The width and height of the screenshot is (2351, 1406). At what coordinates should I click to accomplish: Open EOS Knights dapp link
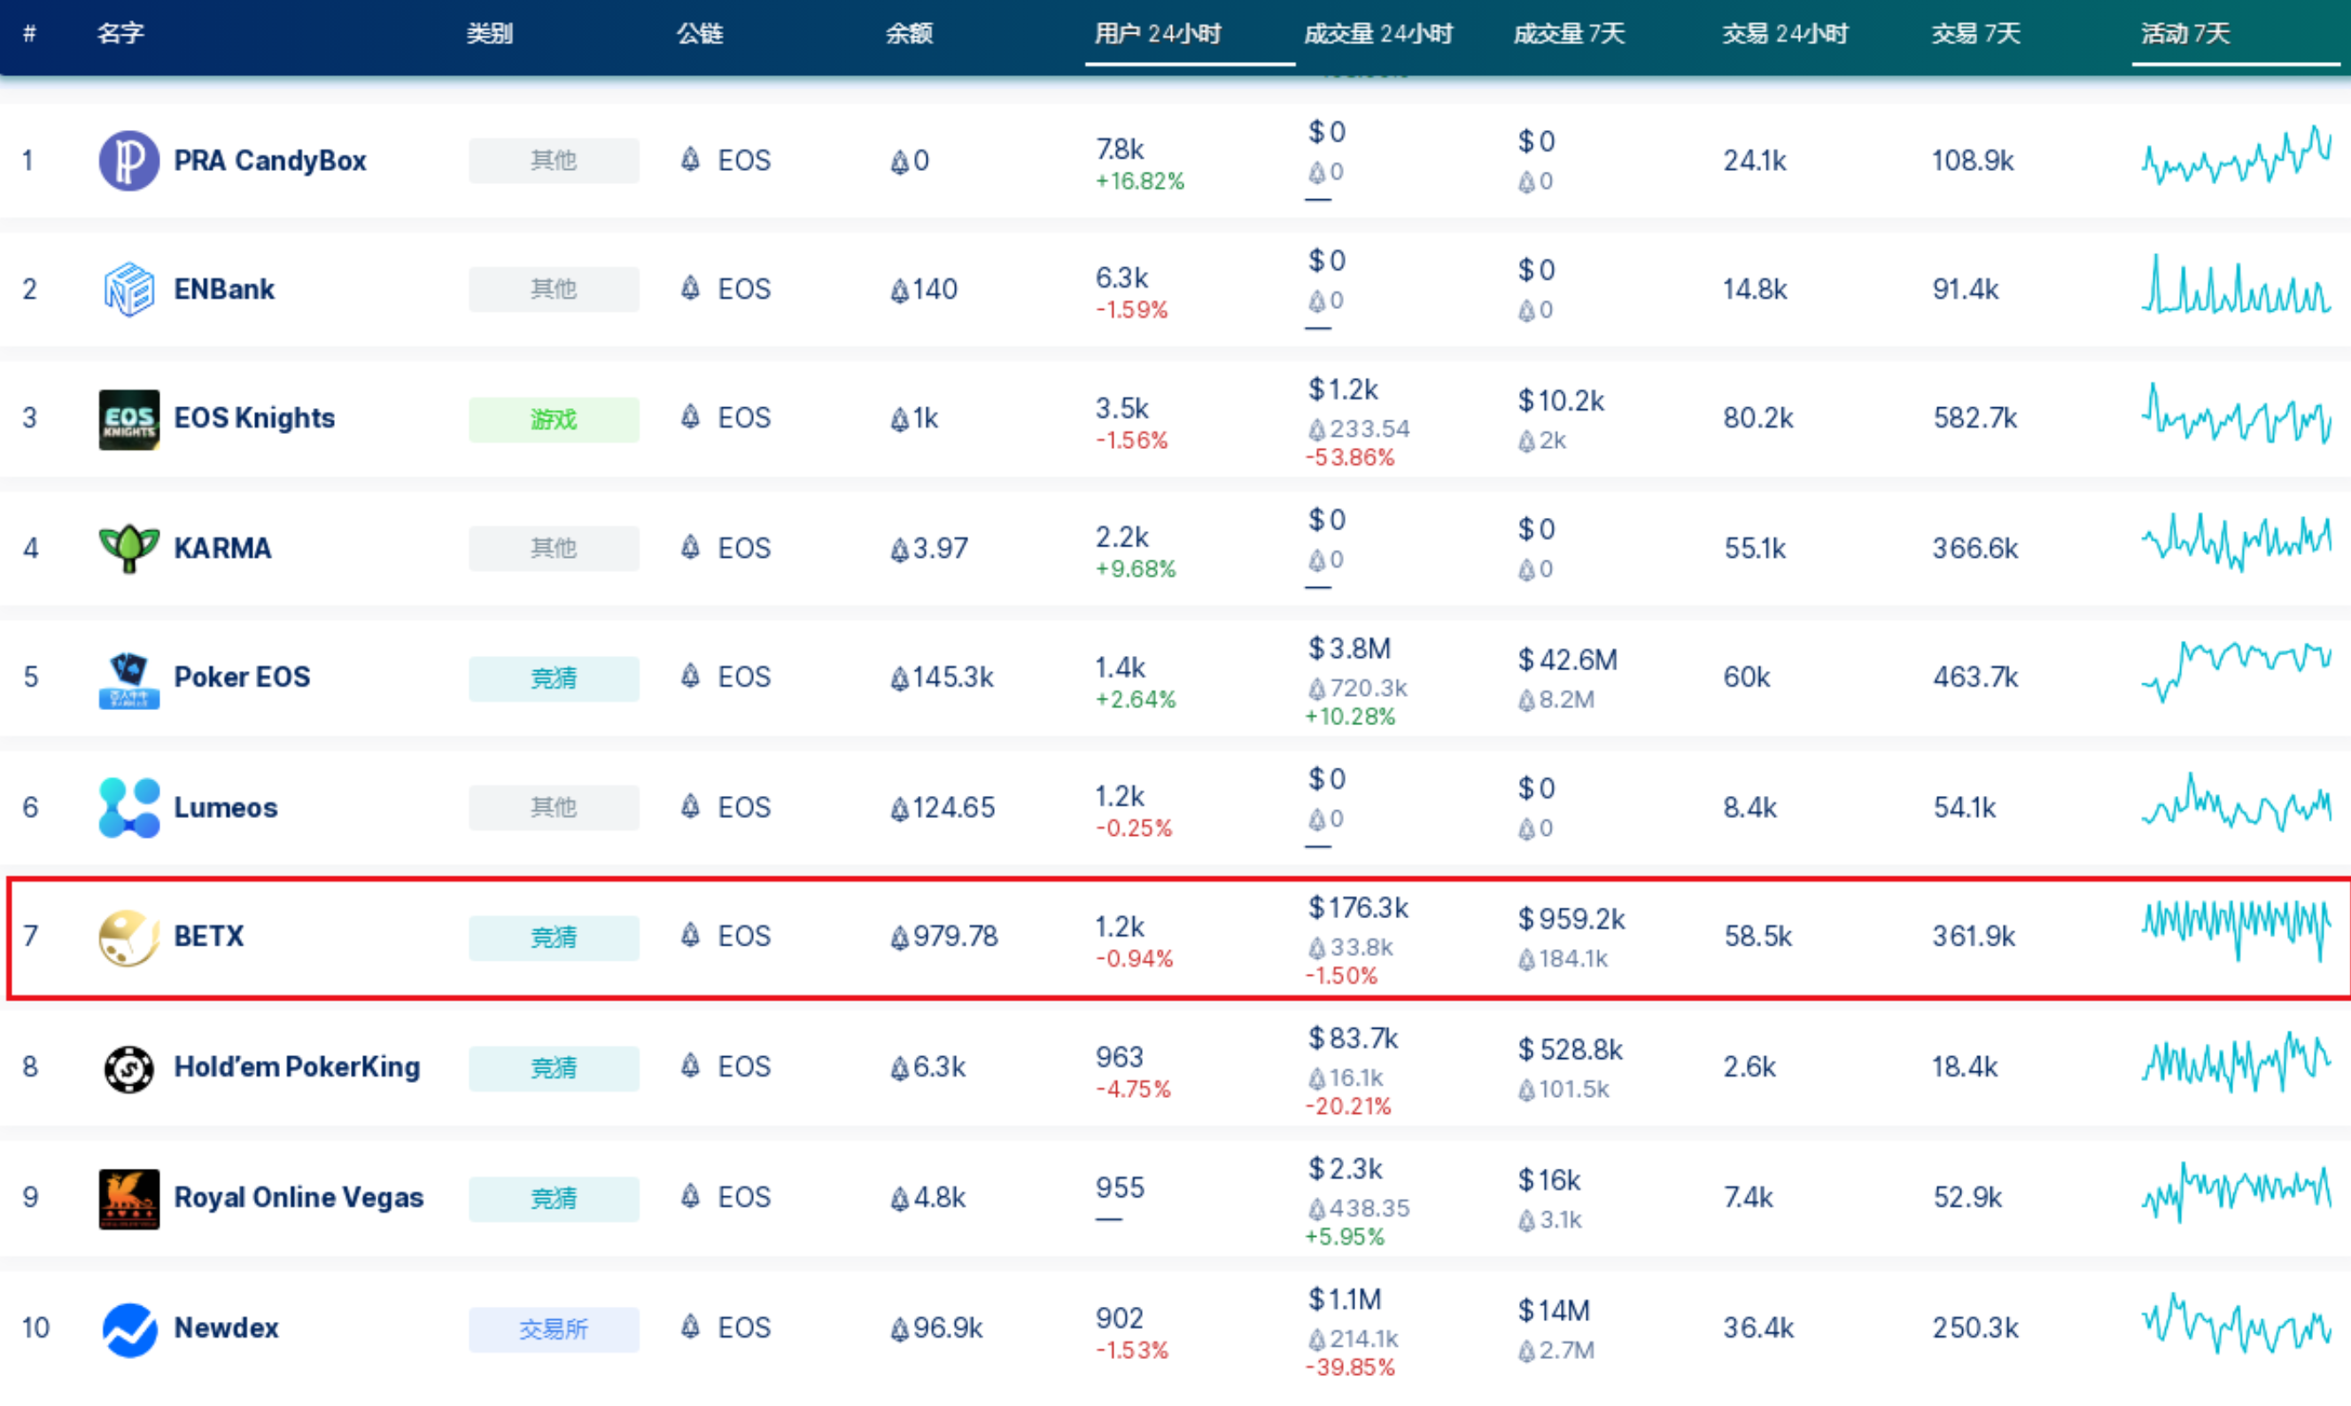coord(254,418)
